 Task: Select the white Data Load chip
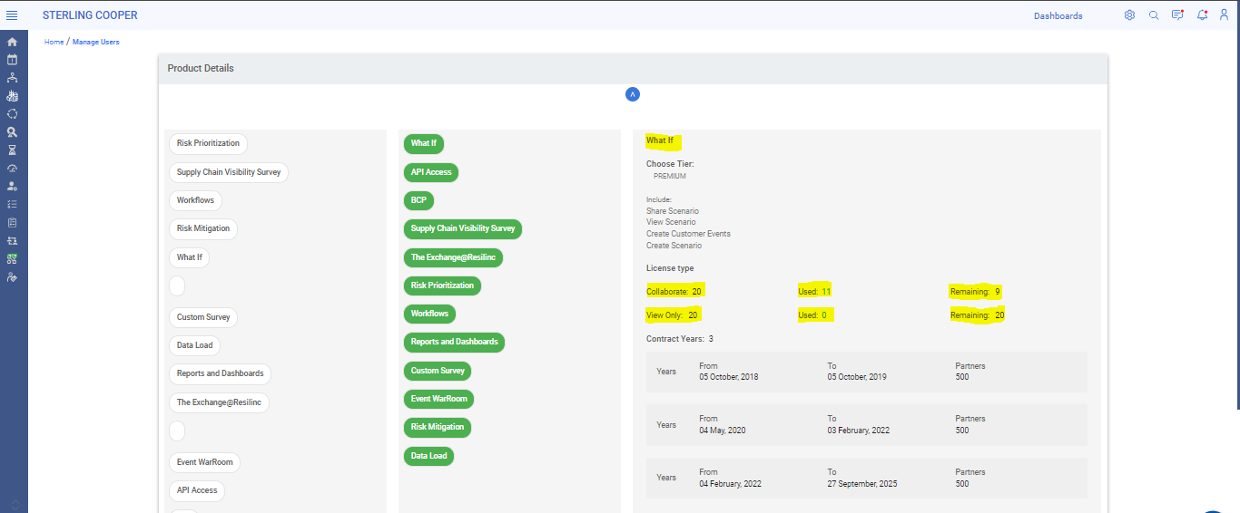pyautogui.click(x=194, y=345)
